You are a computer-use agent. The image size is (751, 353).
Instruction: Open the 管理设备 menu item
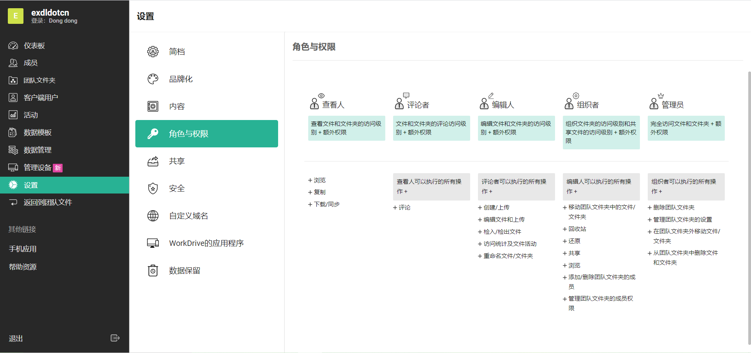[x=37, y=168]
